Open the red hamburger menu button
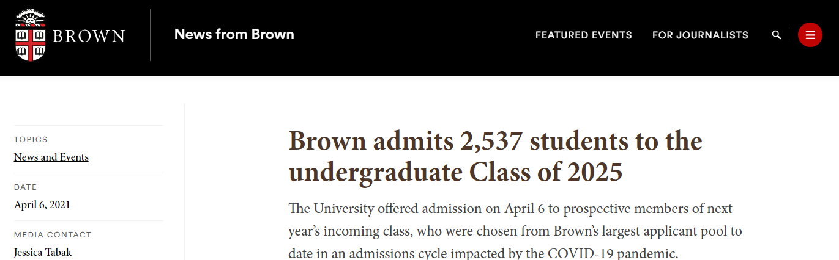The height and width of the screenshot is (260, 839). (x=810, y=35)
